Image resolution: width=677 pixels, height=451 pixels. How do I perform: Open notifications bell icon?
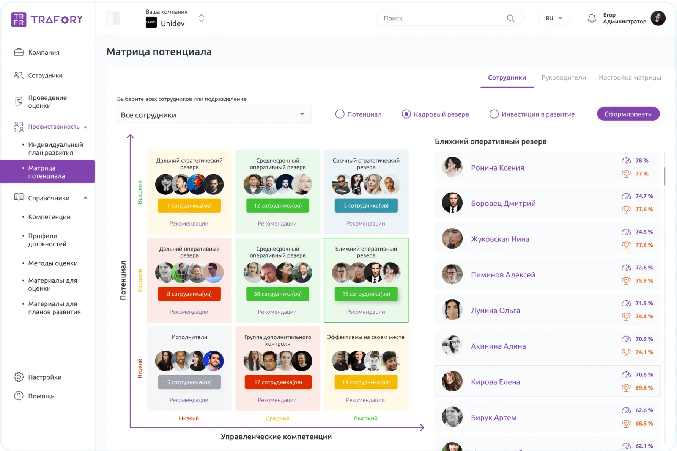tap(592, 18)
